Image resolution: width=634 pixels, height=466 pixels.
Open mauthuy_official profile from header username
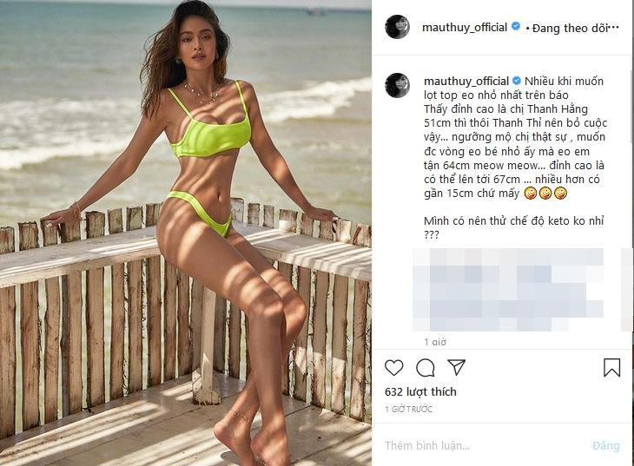pos(465,27)
